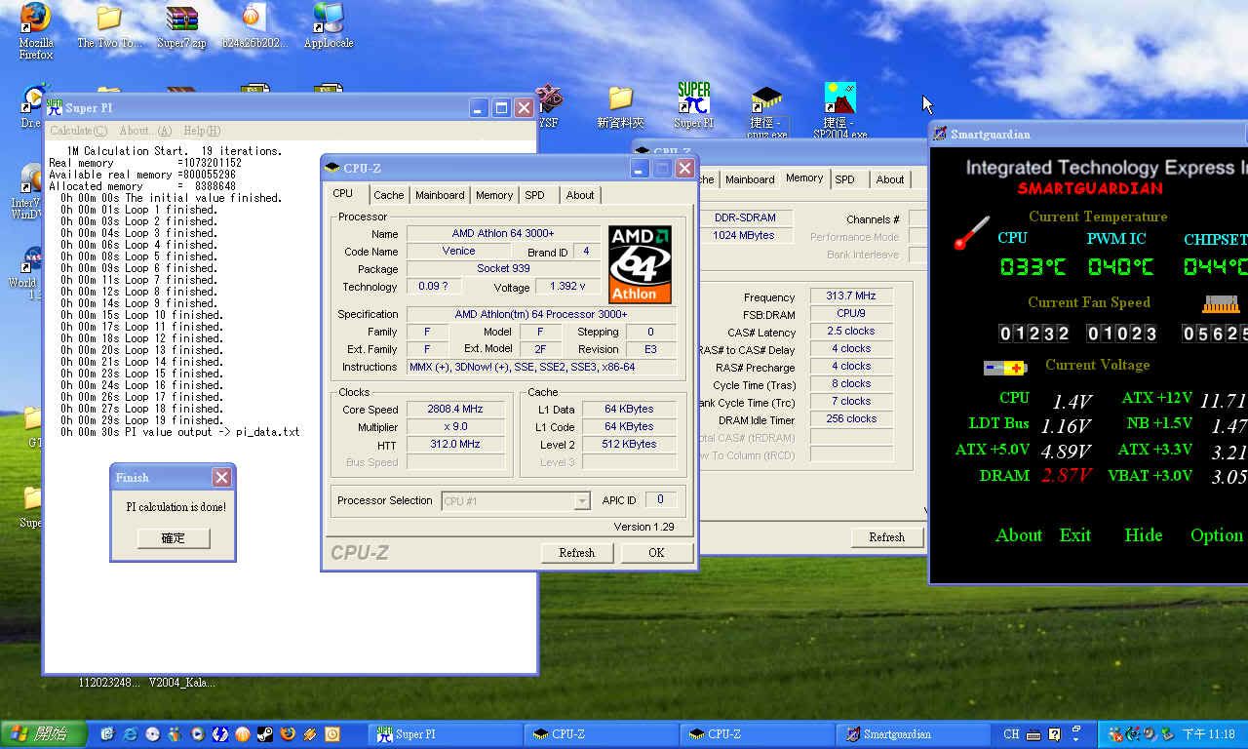Launch the AppLocale desktop shortcut
This screenshot has height=749, width=1248.
329,18
